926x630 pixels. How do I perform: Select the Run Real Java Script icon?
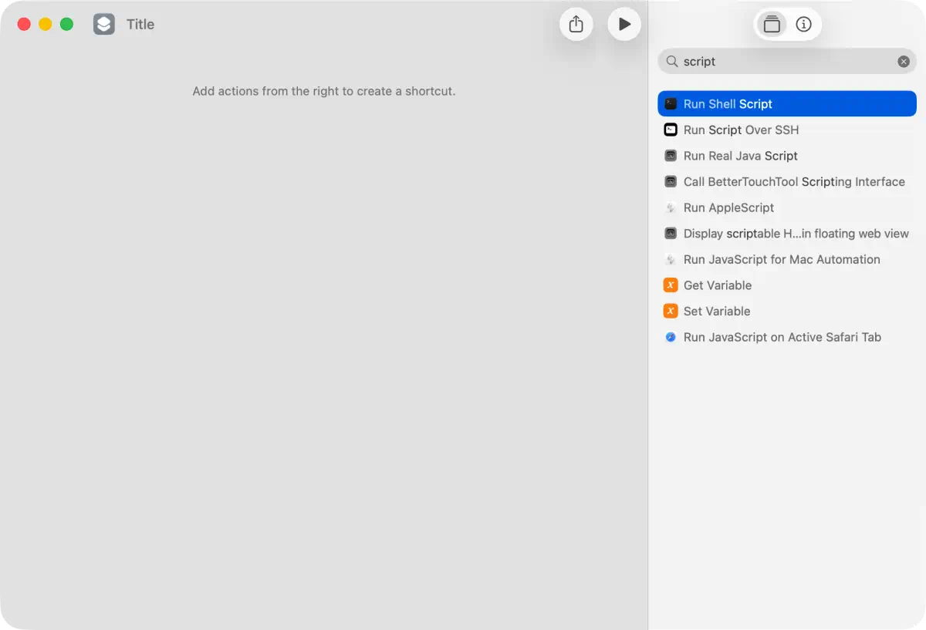click(671, 156)
